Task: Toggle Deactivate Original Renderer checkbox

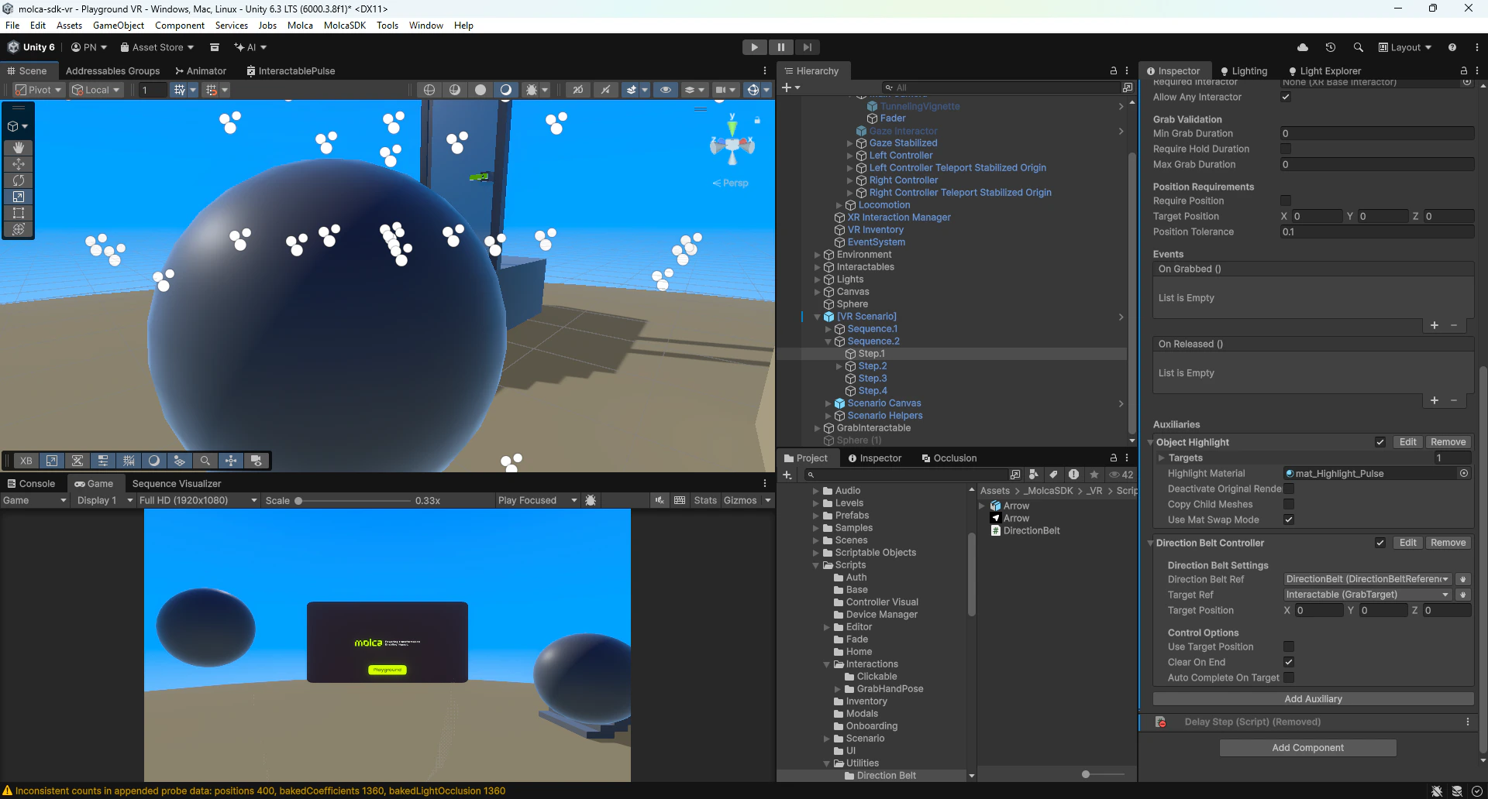Action: (1289, 489)
